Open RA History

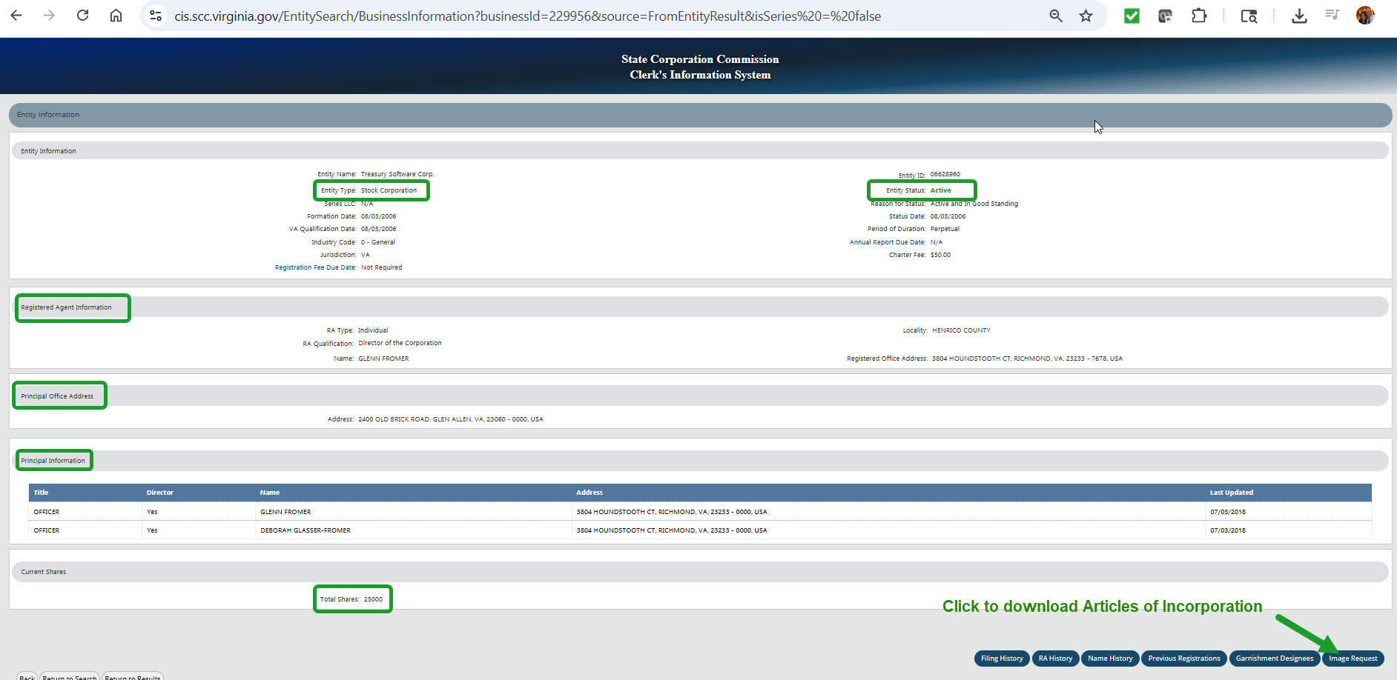pos(1055,659)
